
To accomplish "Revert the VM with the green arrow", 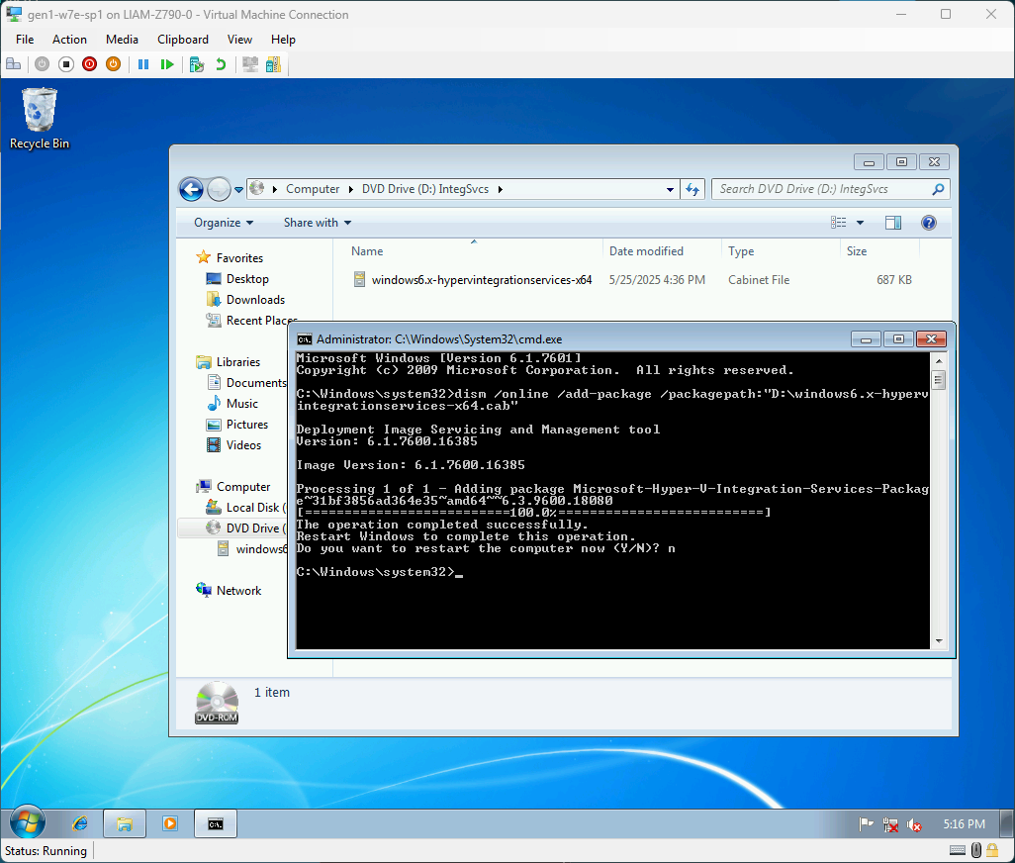I will [x=221, y=64].
